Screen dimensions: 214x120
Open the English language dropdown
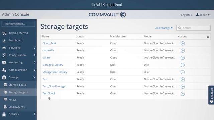[x=187, y=15]
